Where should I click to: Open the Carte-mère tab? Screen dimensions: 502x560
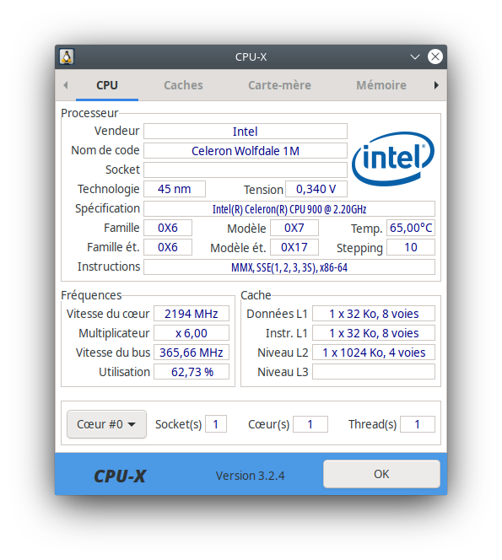279,85
